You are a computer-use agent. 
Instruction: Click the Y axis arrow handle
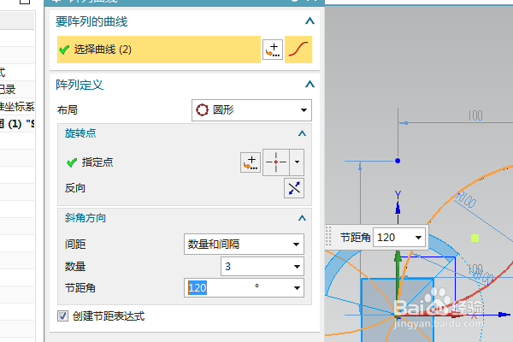click(398, 208)
